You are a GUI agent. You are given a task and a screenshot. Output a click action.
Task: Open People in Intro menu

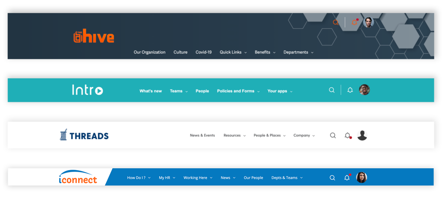coord(202,91)
